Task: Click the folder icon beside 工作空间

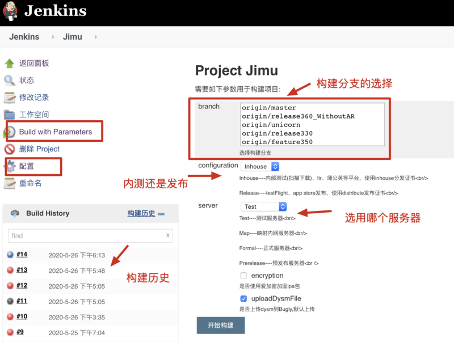Action: [10, 115]
